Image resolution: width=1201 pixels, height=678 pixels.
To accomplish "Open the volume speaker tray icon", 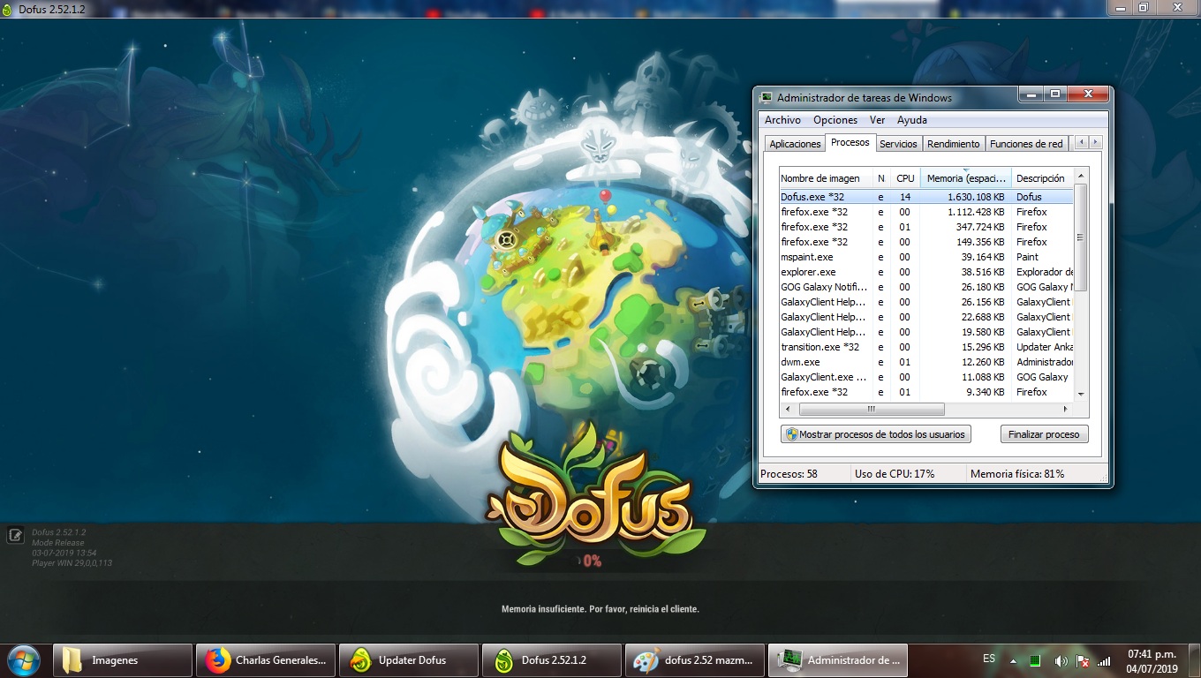I will click(x=1061, y=660).
